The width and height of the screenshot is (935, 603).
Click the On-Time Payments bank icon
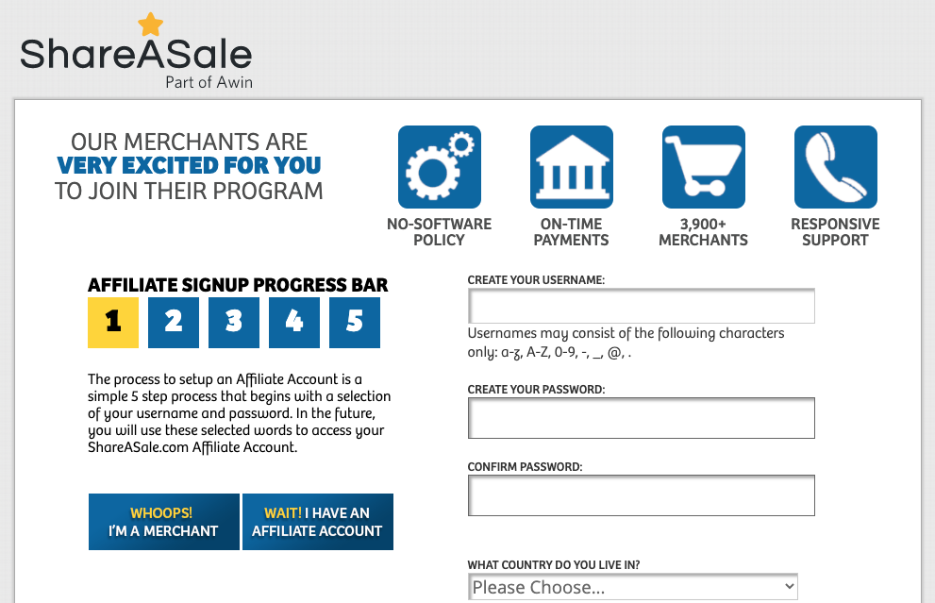pos(571,167)
